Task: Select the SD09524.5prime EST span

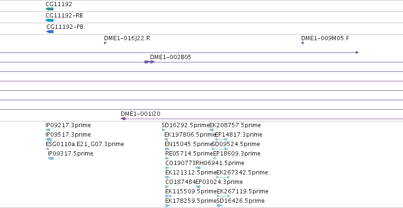Action: 220,149
